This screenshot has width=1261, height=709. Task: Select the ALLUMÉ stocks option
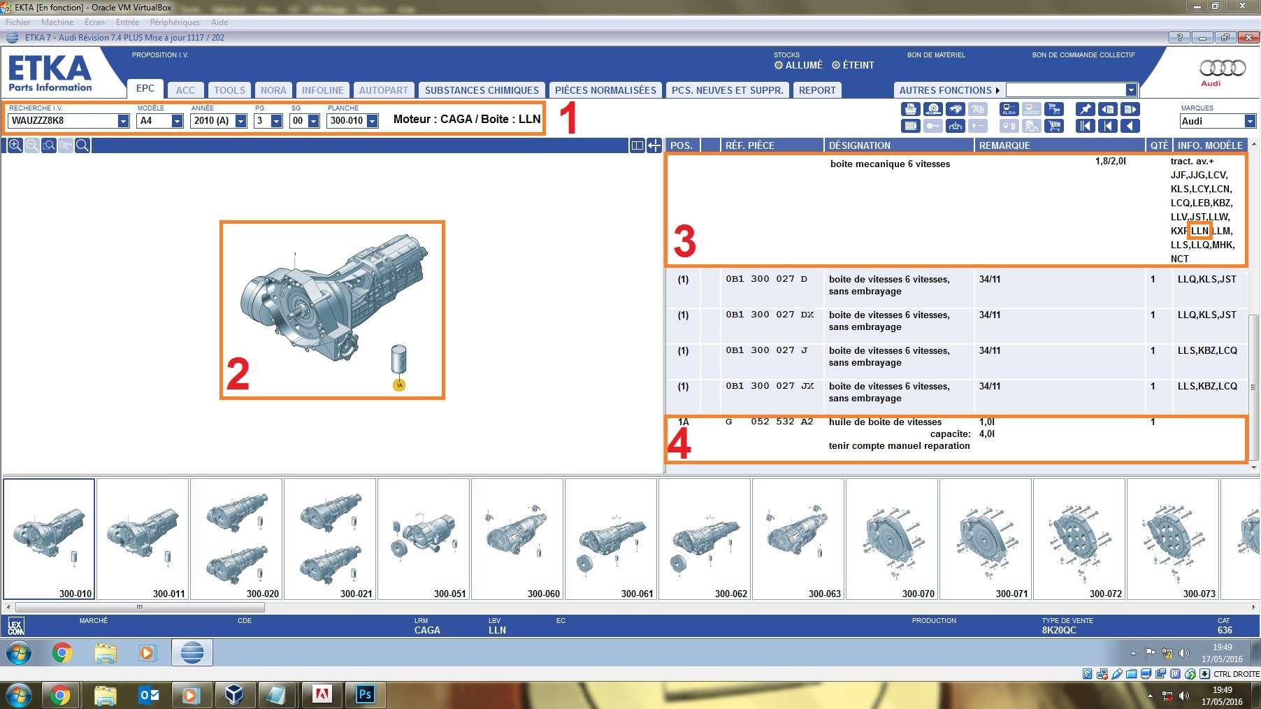click(x=798, y=65)
